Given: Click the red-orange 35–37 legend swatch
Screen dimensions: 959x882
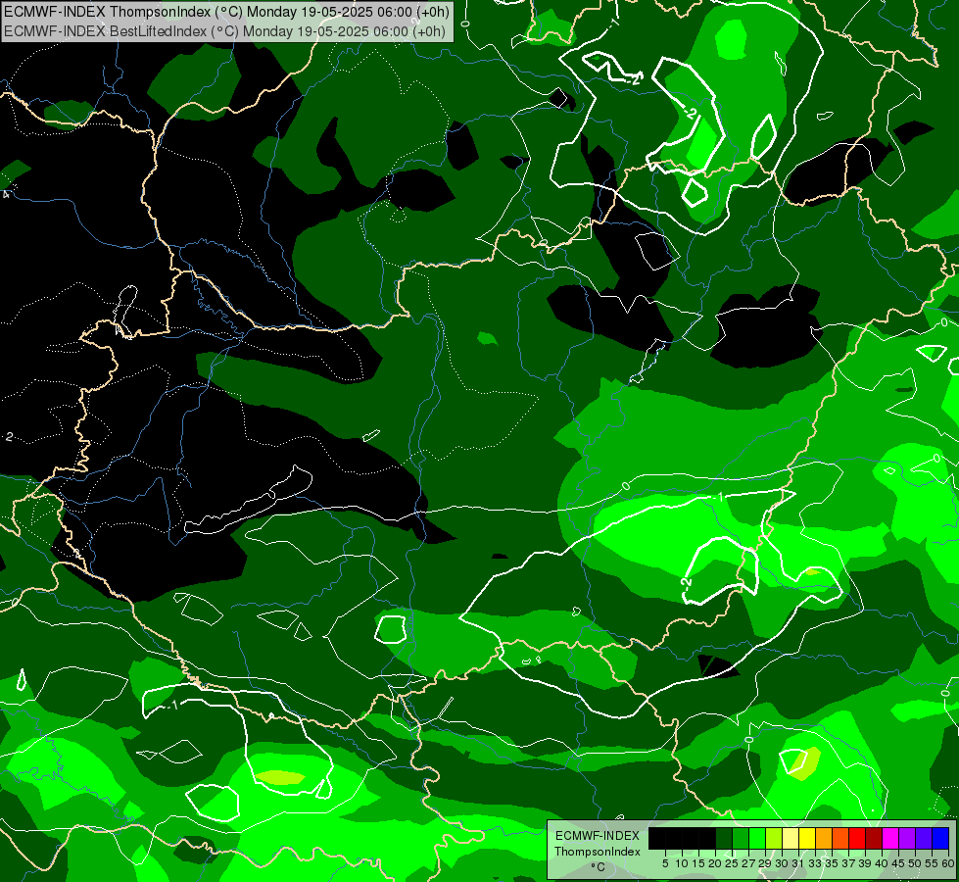Looking at the screenshot, I should (840, 838).
